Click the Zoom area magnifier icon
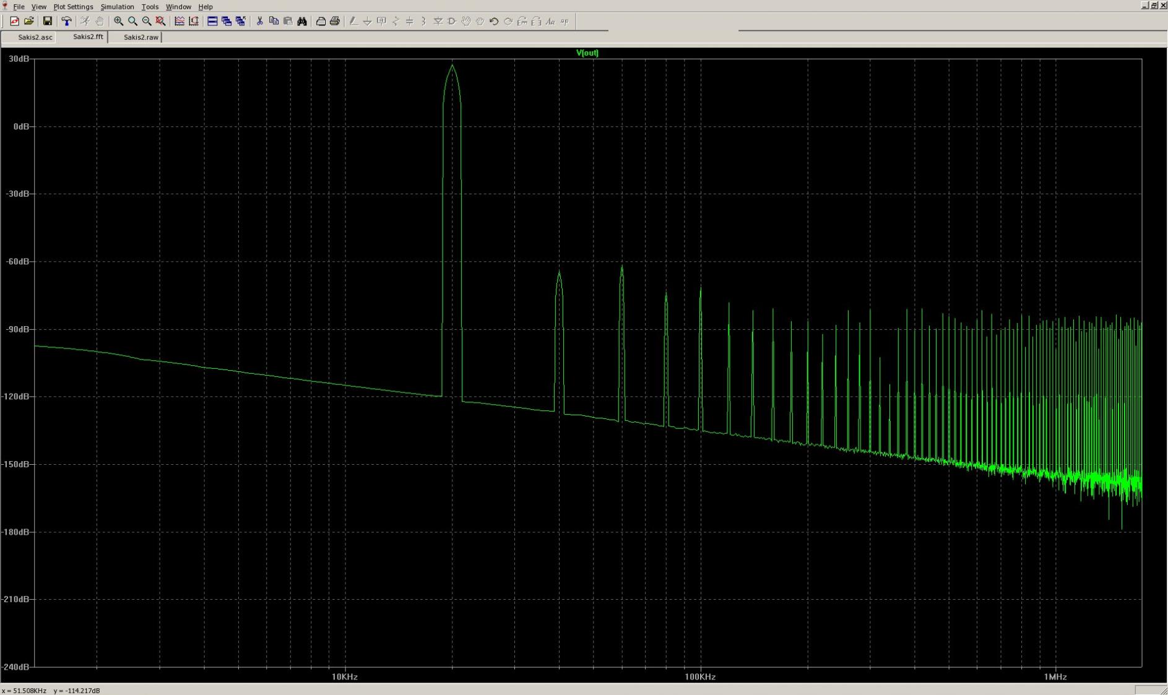This screenshot has width=1168, height=695. click(x=132, y=22)
